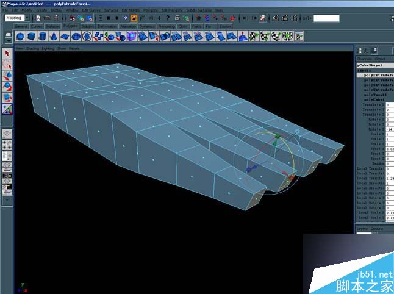The image size is (394, 294).
Task: Click the selection name input field
Action: click(x=326, y=18)
